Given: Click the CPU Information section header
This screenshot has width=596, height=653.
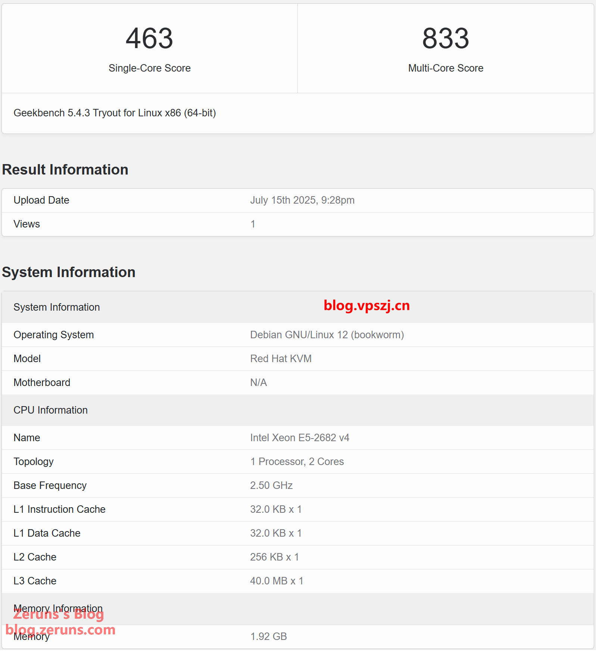Looking at the screenshot, I should 50,410.
